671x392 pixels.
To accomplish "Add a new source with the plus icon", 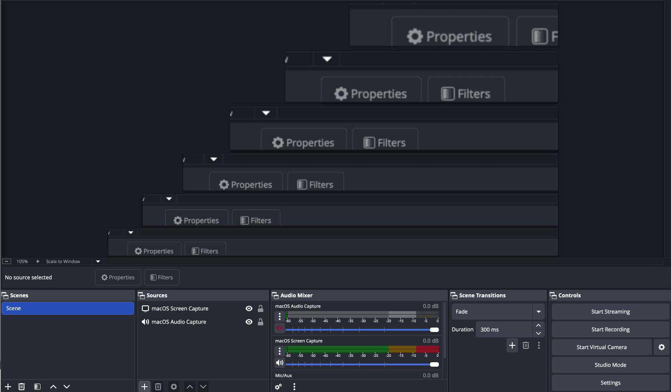I will point(144,386).
